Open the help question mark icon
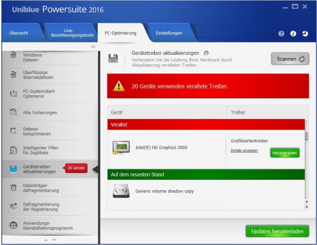317x245 pixels. (x=281, y=34)
